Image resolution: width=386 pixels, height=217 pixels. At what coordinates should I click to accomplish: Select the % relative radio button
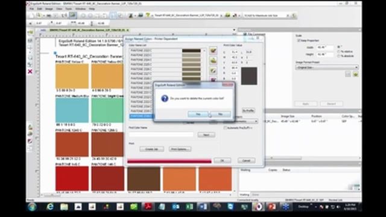coord(338,51)
